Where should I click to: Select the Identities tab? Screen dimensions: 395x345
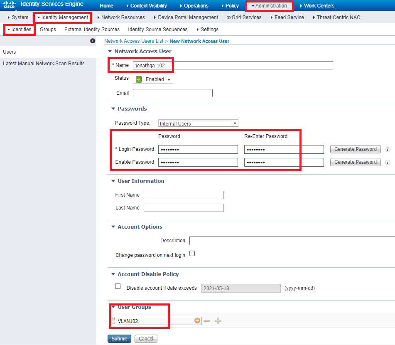(19, 30)
